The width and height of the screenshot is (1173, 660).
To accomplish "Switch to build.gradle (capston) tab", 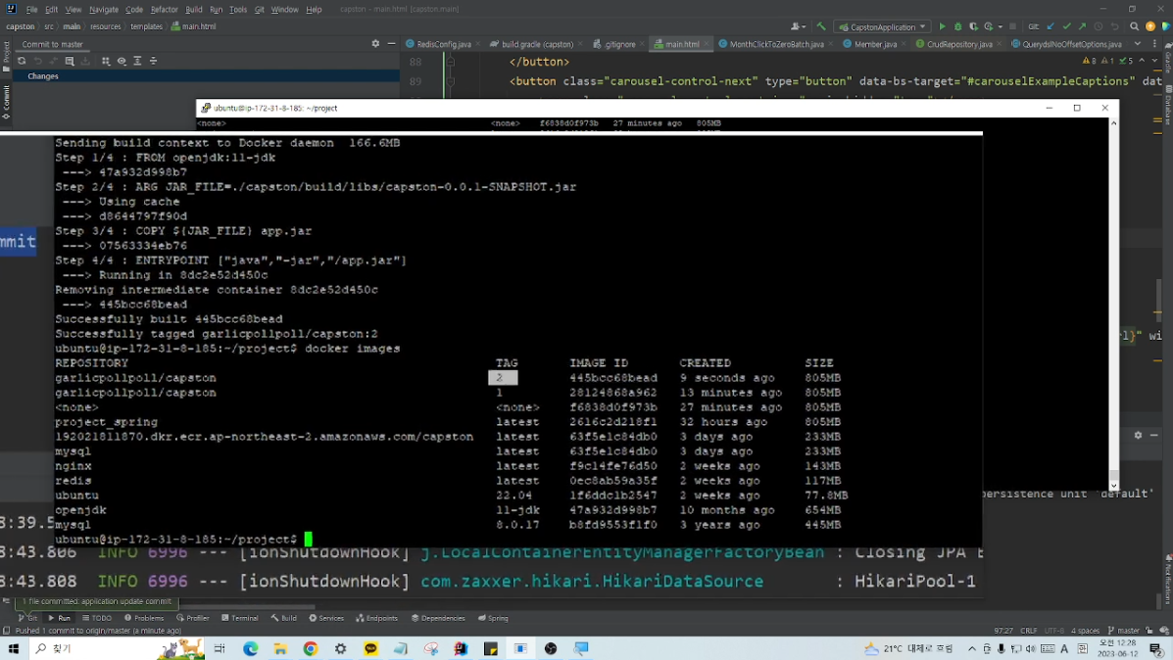I will pos(532,44).
